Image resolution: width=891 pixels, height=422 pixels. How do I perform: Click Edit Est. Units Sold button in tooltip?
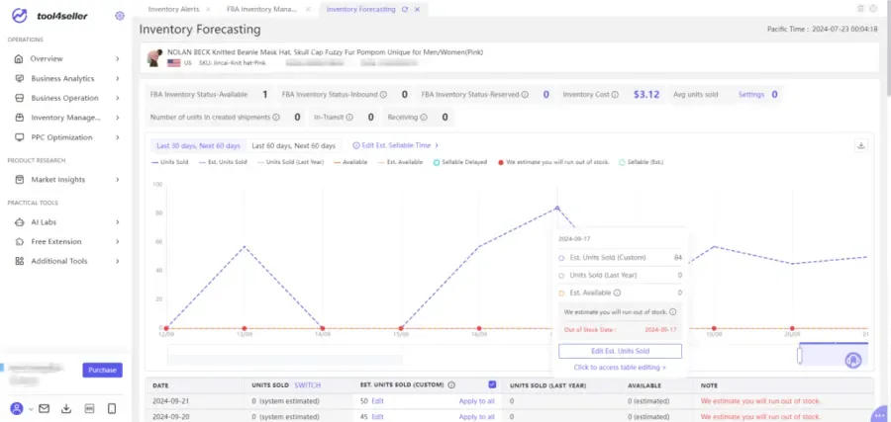[x=620, y=351]
